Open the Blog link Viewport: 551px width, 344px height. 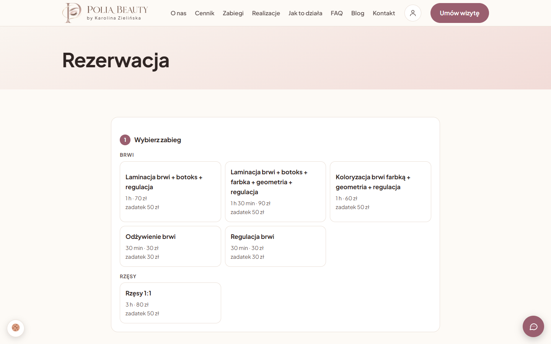358,13
